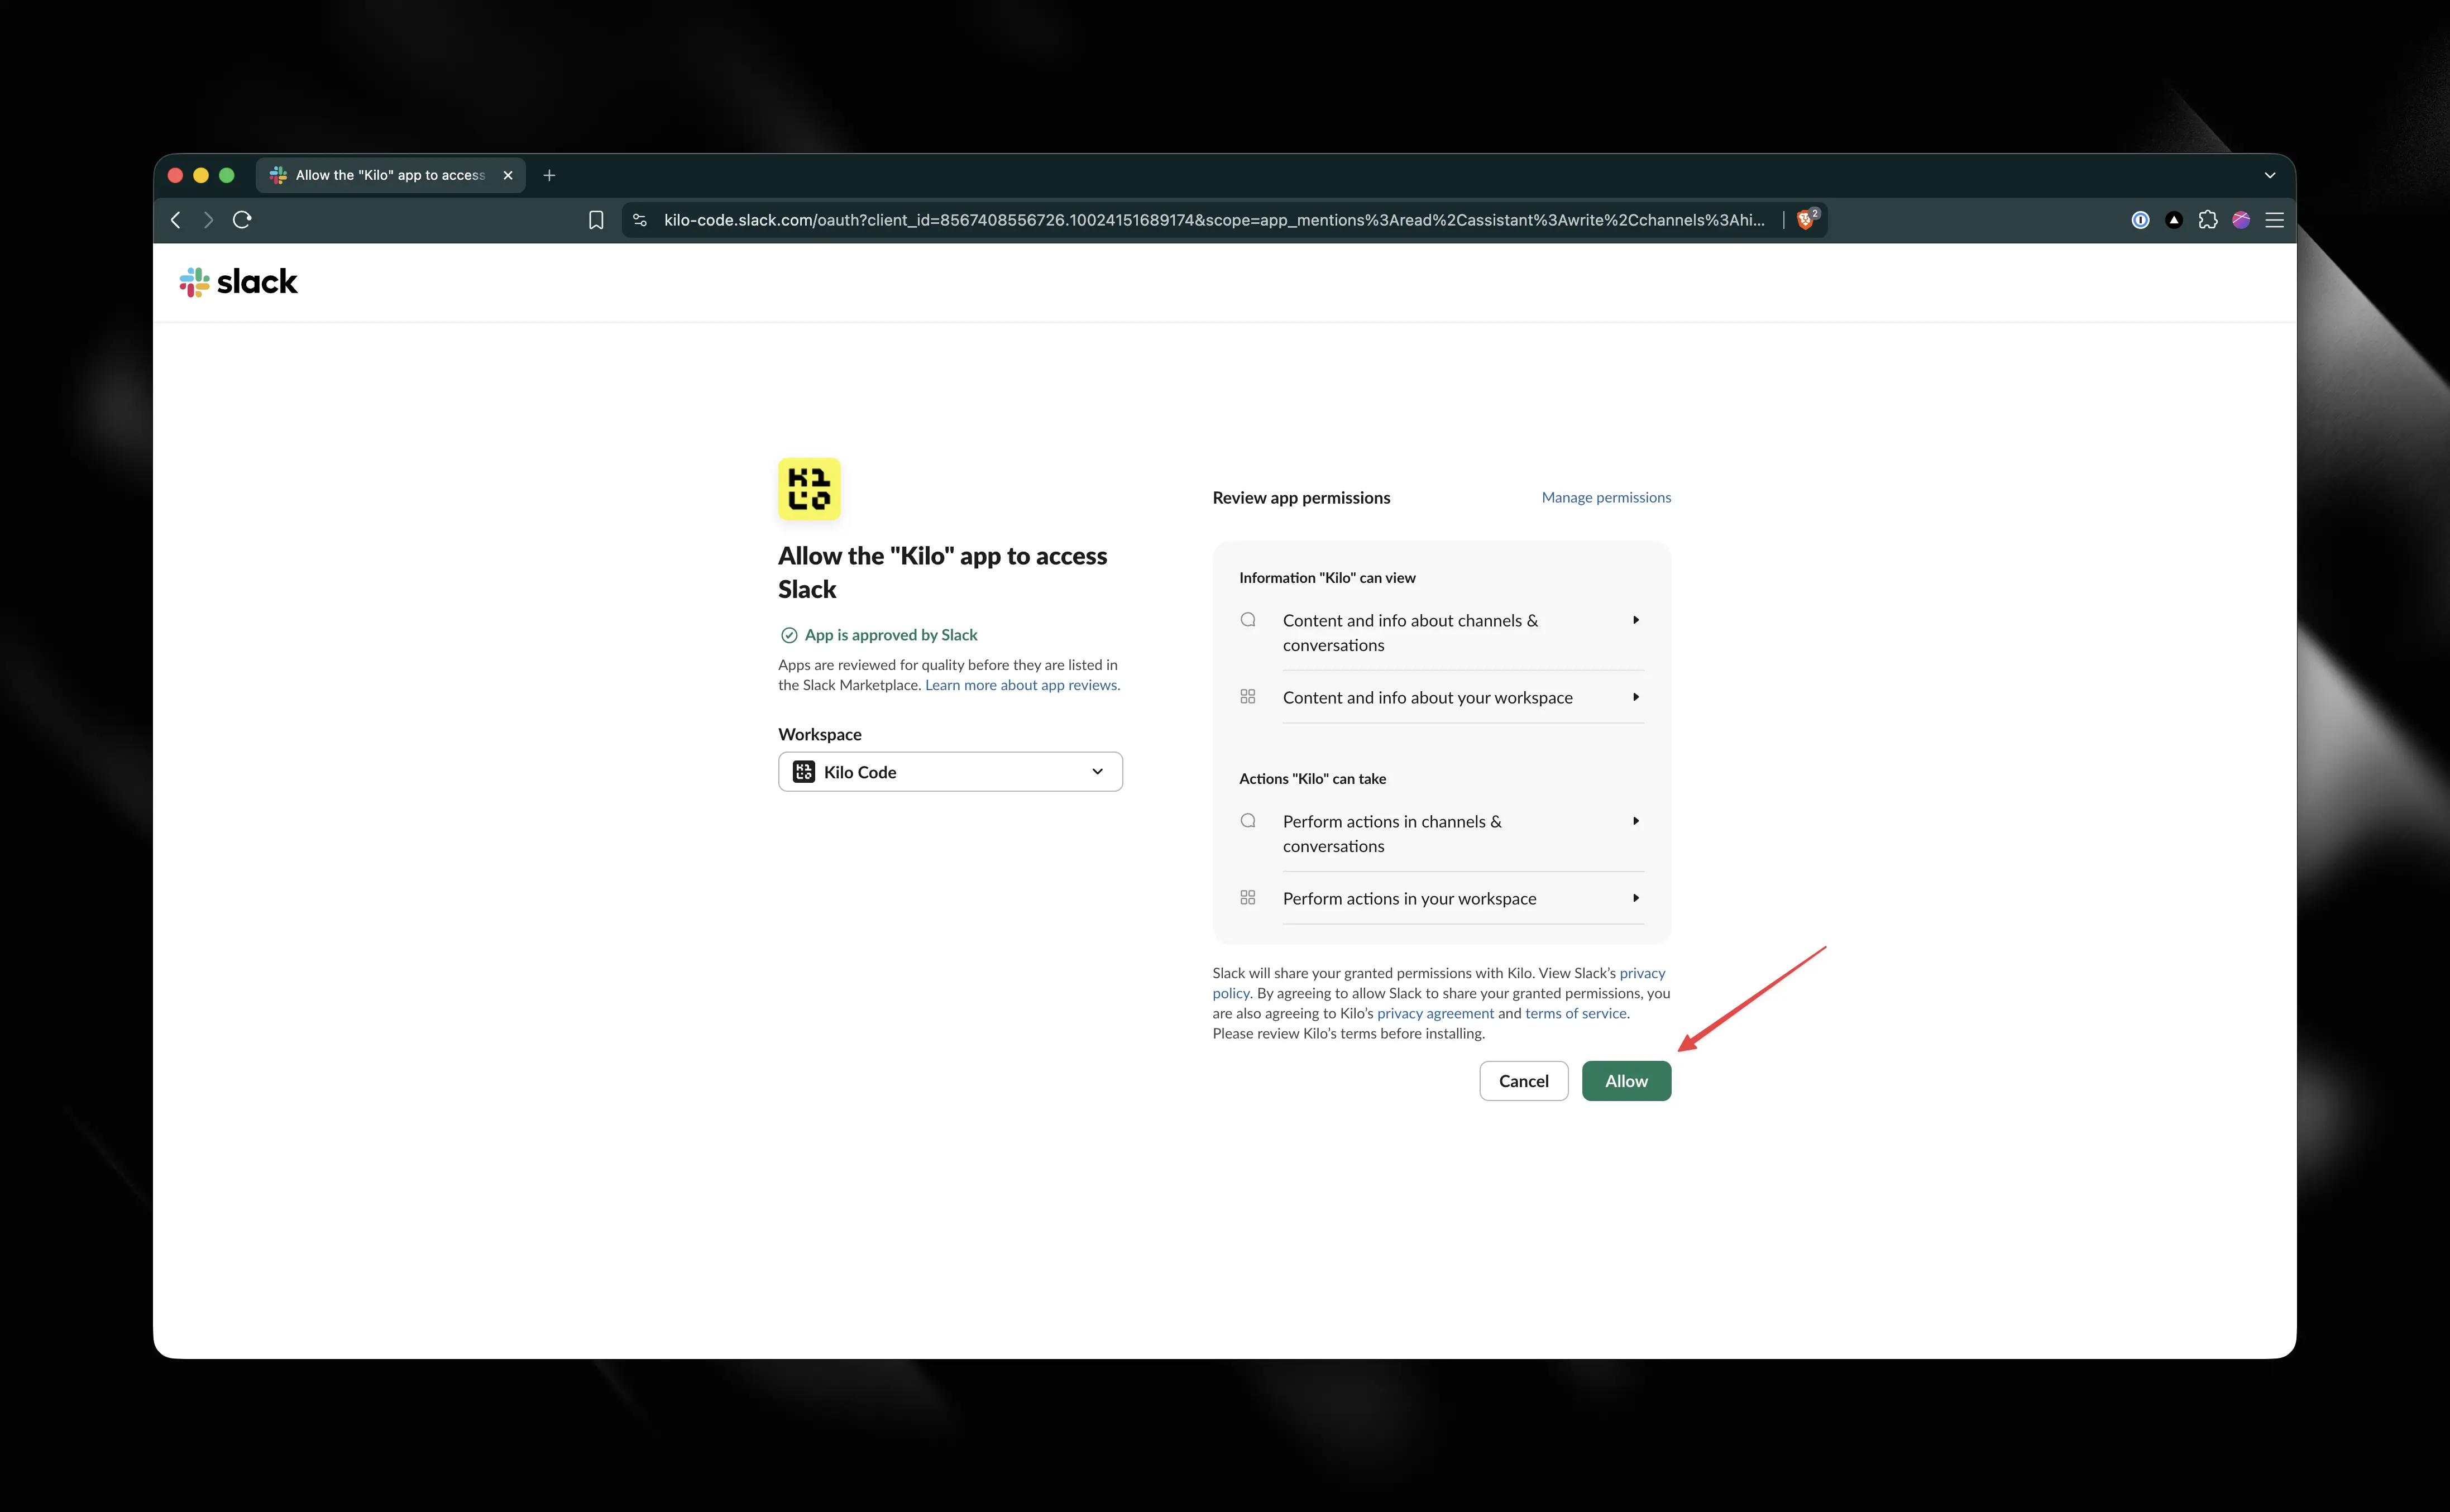Bookmark this page with bookmark icon

(596, 220)
